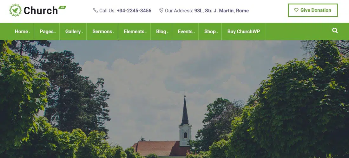
Task: Click the Church logo text
Action: (41, 10)
